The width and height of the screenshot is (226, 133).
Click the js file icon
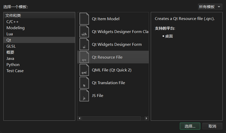[84, 95]
